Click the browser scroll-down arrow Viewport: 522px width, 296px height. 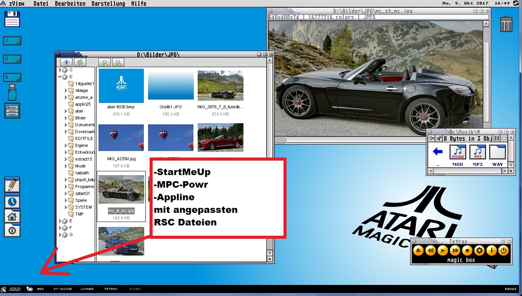(x=270, y=253)
